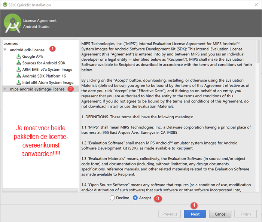The height and width of the screenshot is (222, 262).
Task: Click the Licenses panel horizontal scrollbar
Action: click(40, 190)
